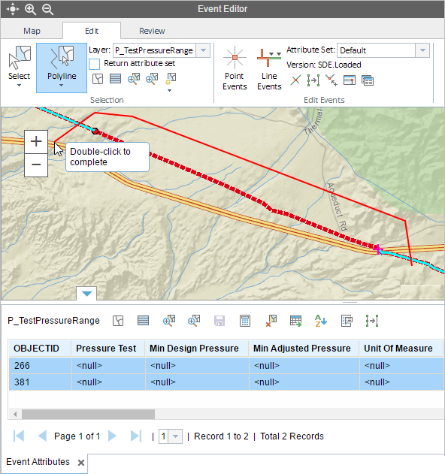
Task: Click the map selection icon in the table toolbar
Action: [x=118, y=321]
